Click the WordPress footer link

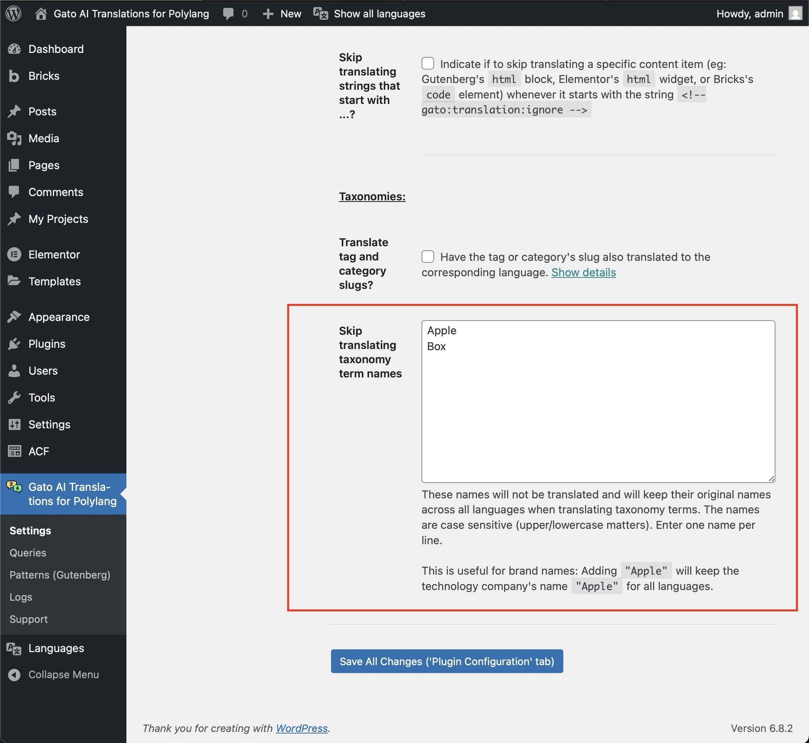[301, 728]
